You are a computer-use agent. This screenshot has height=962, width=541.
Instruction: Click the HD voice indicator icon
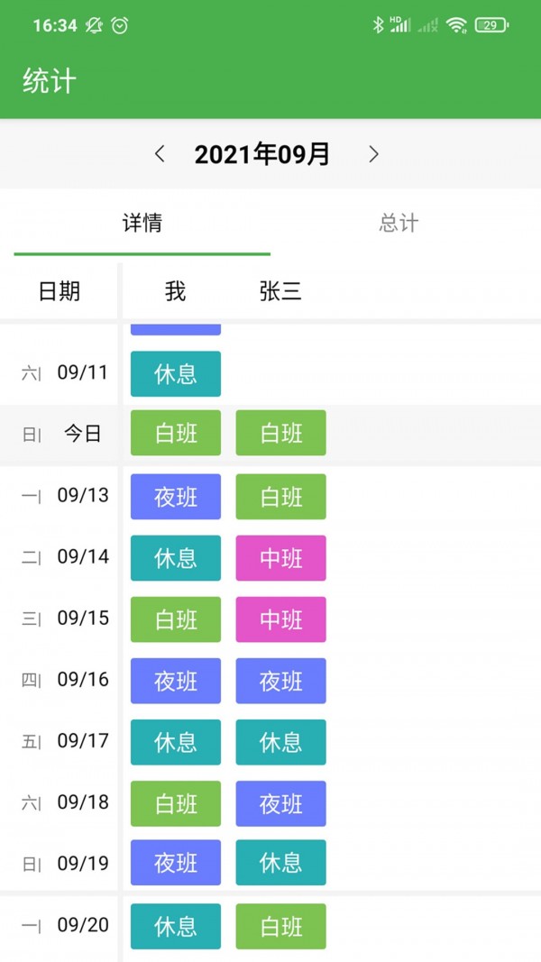coord(395,20)
